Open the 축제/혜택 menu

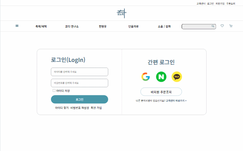(x=41, y=26)
